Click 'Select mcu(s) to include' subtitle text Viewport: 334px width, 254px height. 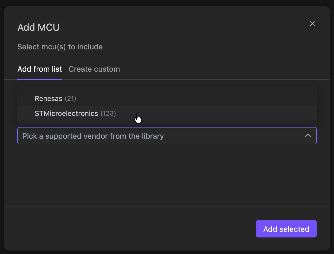[60, 47]
